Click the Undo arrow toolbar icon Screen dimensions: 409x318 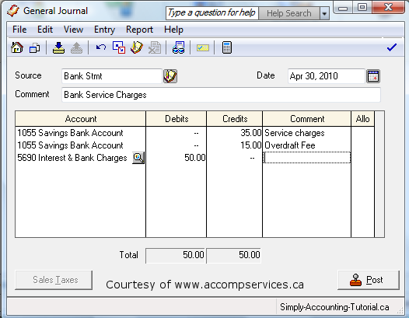point(100,47)
